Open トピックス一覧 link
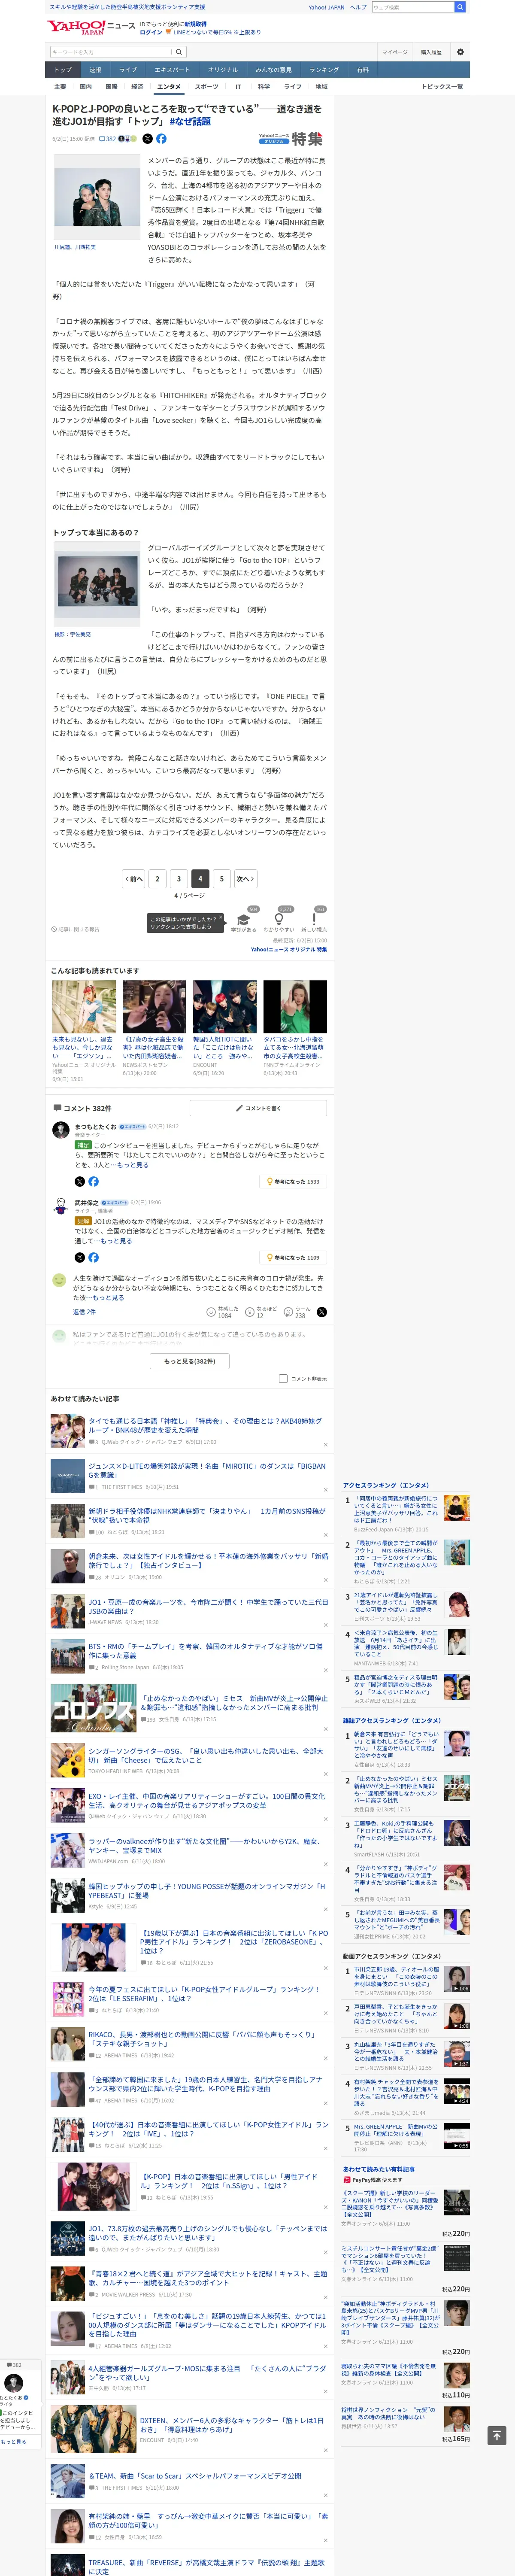Image resolution: width=515 pixels, height=2576 pixels. [443, 87]
